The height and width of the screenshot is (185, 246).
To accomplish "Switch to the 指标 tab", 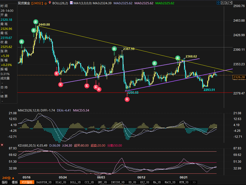I will coord(5,182).
